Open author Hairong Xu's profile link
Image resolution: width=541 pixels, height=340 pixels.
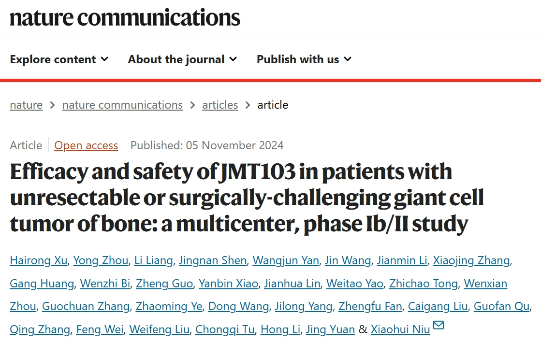click(38, 261)
